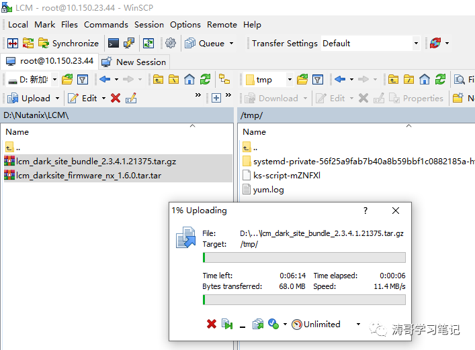475x350 pixels.
Task: Click local Open Directory folder icon
Action: tap(67, 80)
